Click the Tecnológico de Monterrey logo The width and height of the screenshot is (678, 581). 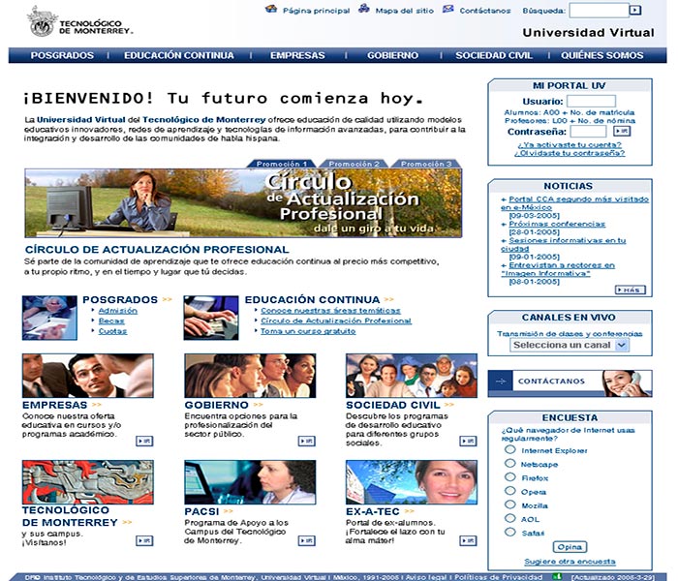pyautogui.click(x=80, y=21)
